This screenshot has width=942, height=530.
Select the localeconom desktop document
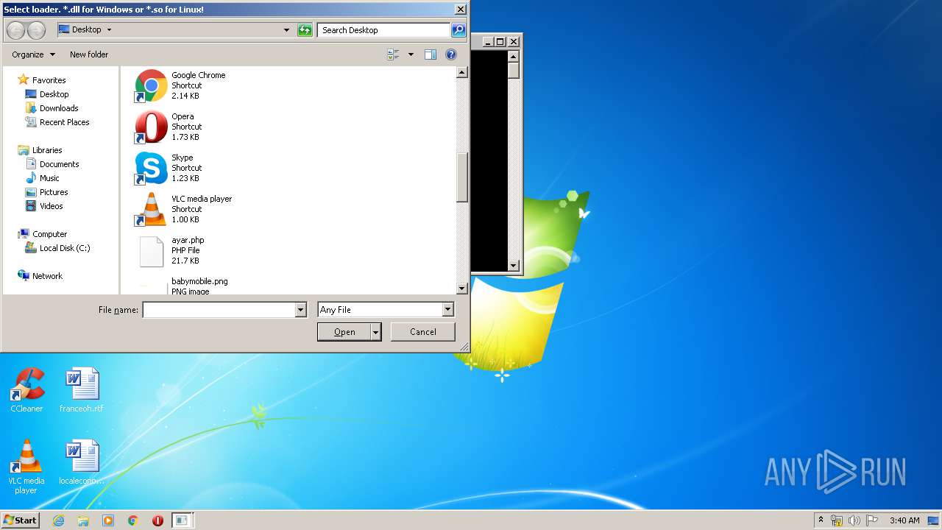tap(82, 462)
